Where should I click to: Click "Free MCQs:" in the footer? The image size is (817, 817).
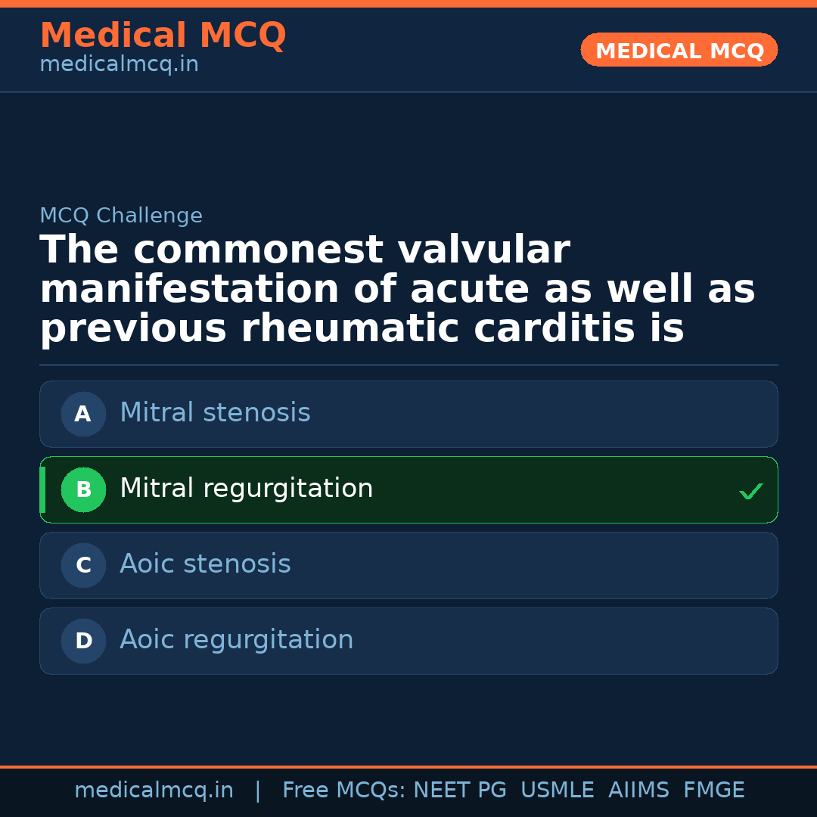[x=344, y=791]
